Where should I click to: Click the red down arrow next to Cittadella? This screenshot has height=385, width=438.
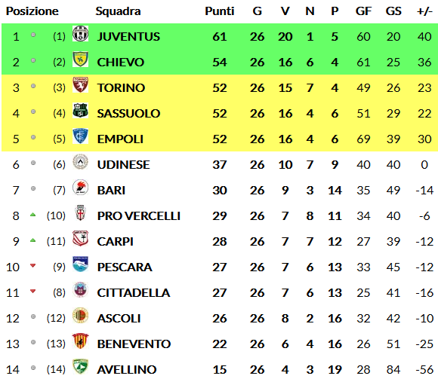tap(33, 292)
